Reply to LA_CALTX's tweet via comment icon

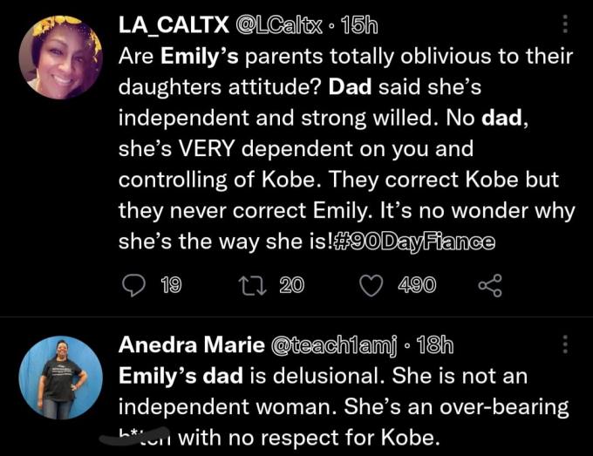[x=133, y=285]
